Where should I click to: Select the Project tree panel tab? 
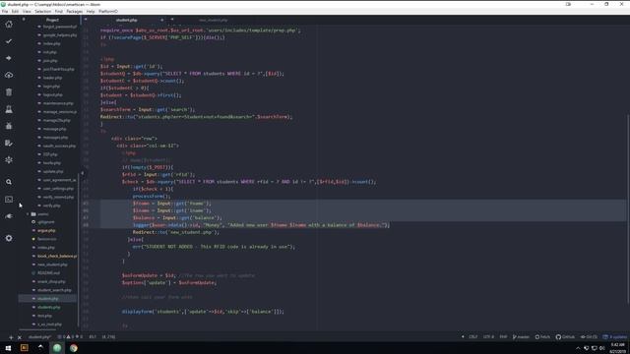coord(52,20)
